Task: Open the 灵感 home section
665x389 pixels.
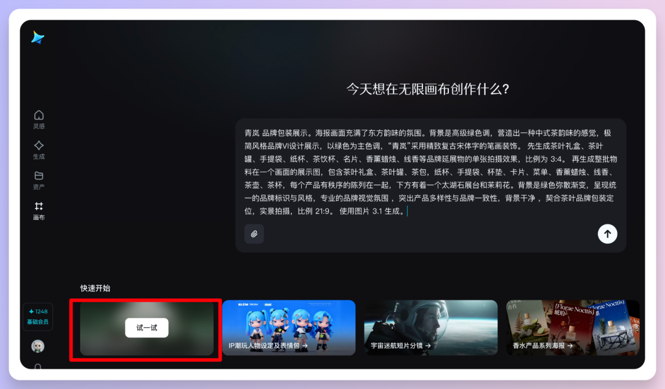Action: point(39,119)
